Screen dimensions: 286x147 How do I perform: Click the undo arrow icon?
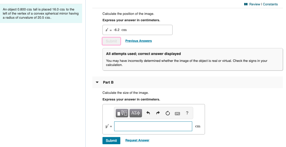148,113
